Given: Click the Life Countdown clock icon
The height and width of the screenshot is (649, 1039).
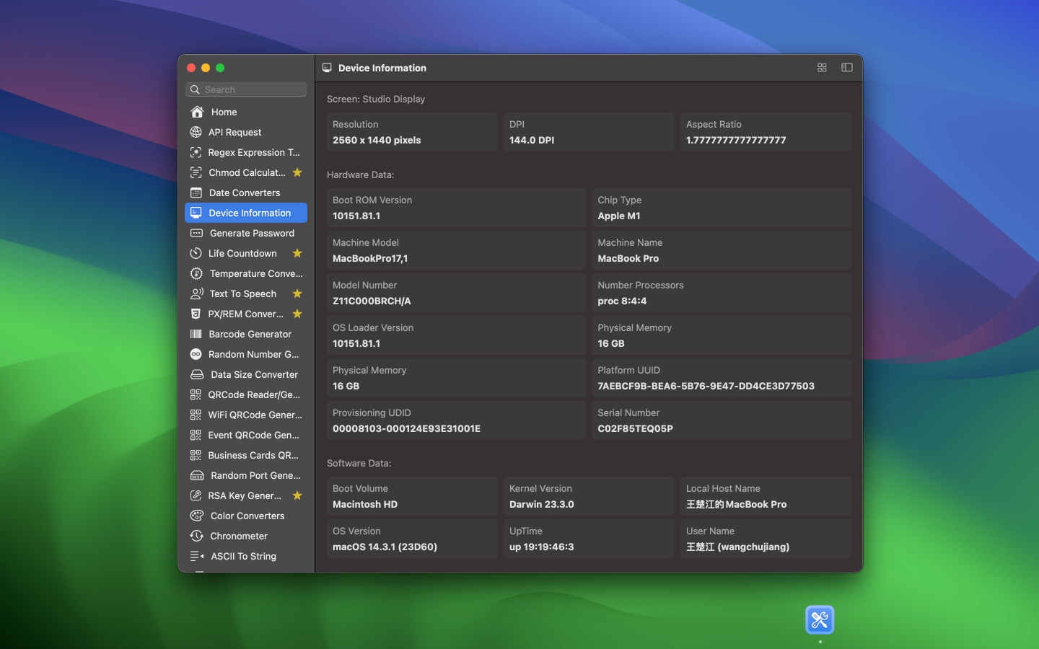Looking at the screenshot, I should (x=196, y=253).
